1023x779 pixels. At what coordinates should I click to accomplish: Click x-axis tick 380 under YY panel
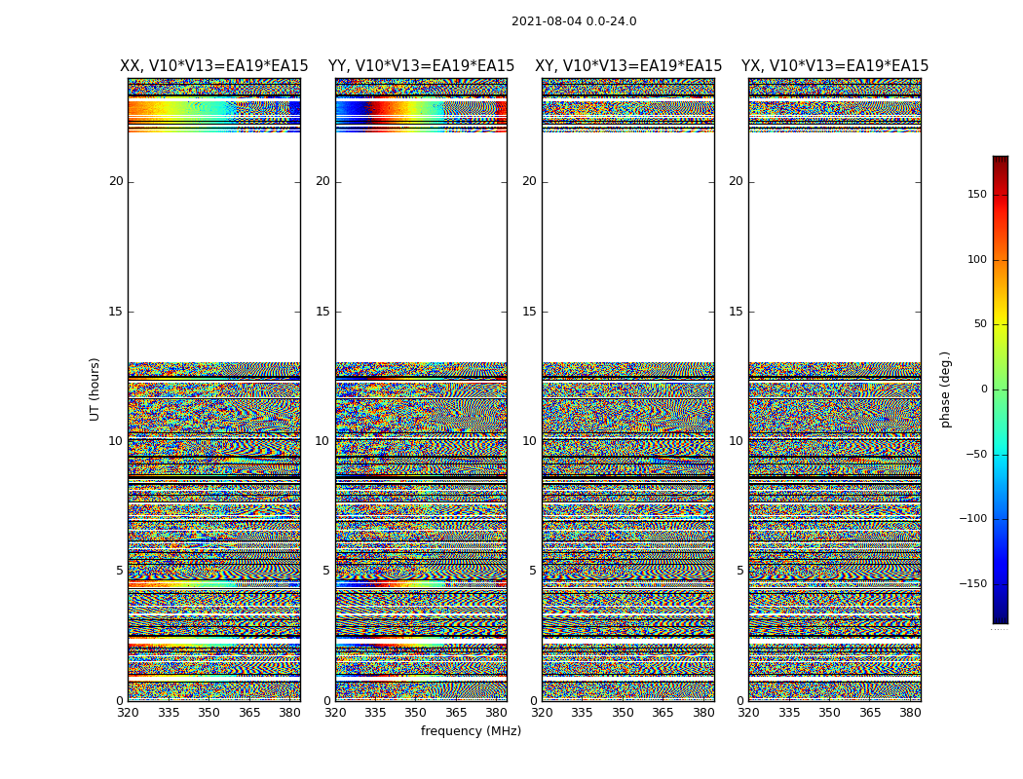(497, 713)
